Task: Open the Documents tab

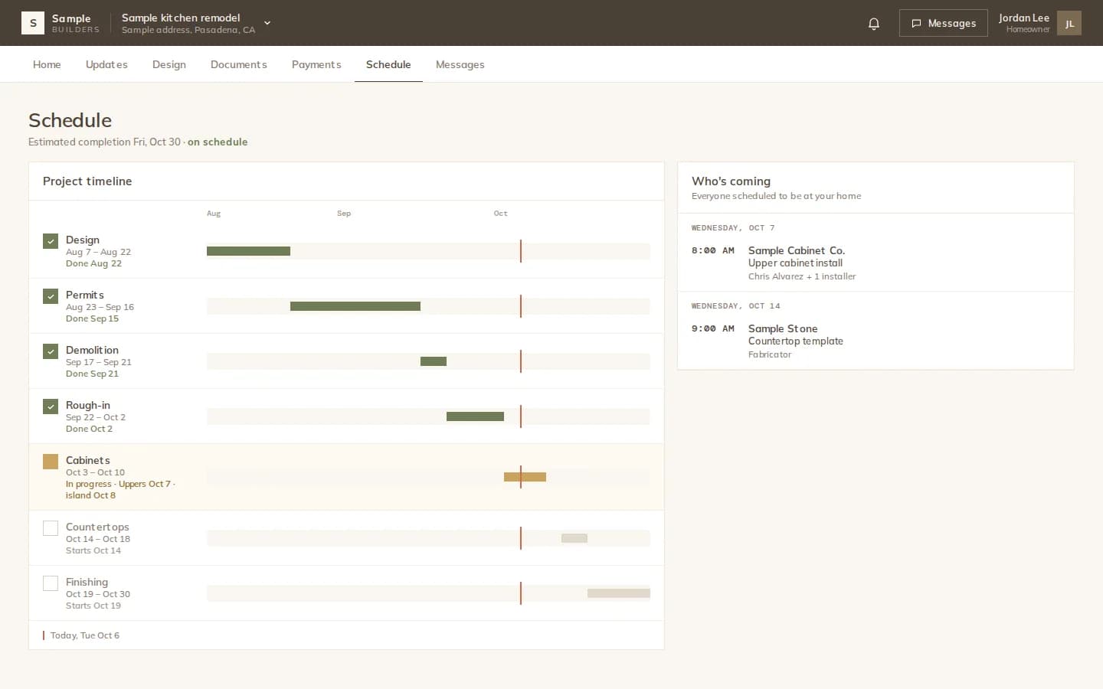Action: click(239, 64)
